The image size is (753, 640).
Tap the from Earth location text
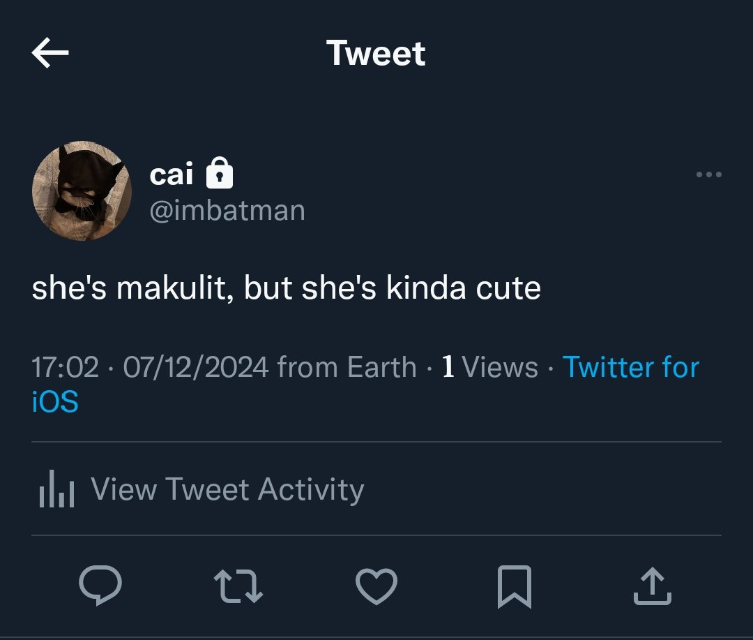(x=347, y=367)
